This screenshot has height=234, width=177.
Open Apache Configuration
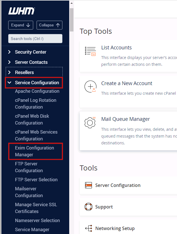tap(37, 91)
